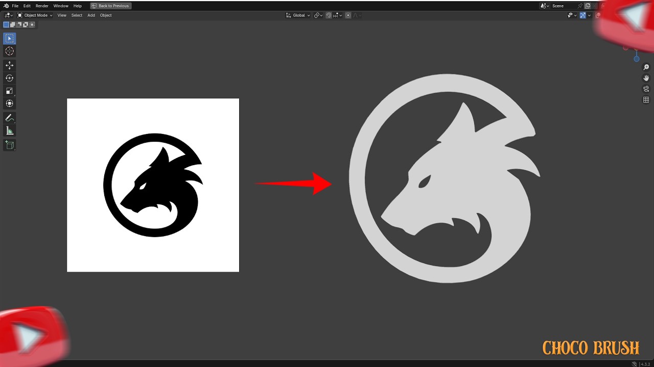Image resolution: width=654 pixels, height=367 pixels.
Task: Set selection mode to subtract
Action: [x=19, y=24]
